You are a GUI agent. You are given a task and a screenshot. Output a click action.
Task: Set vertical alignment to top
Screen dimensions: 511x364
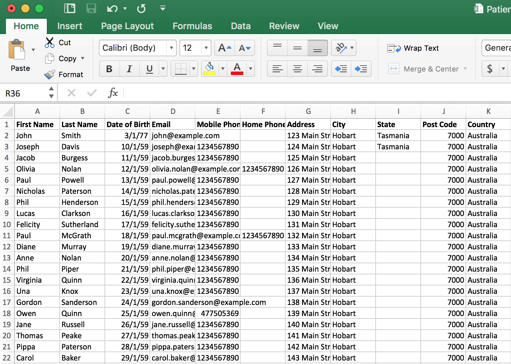[277, 48]
